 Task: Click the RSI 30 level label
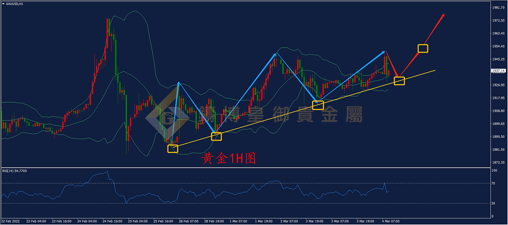pos(494,203)
